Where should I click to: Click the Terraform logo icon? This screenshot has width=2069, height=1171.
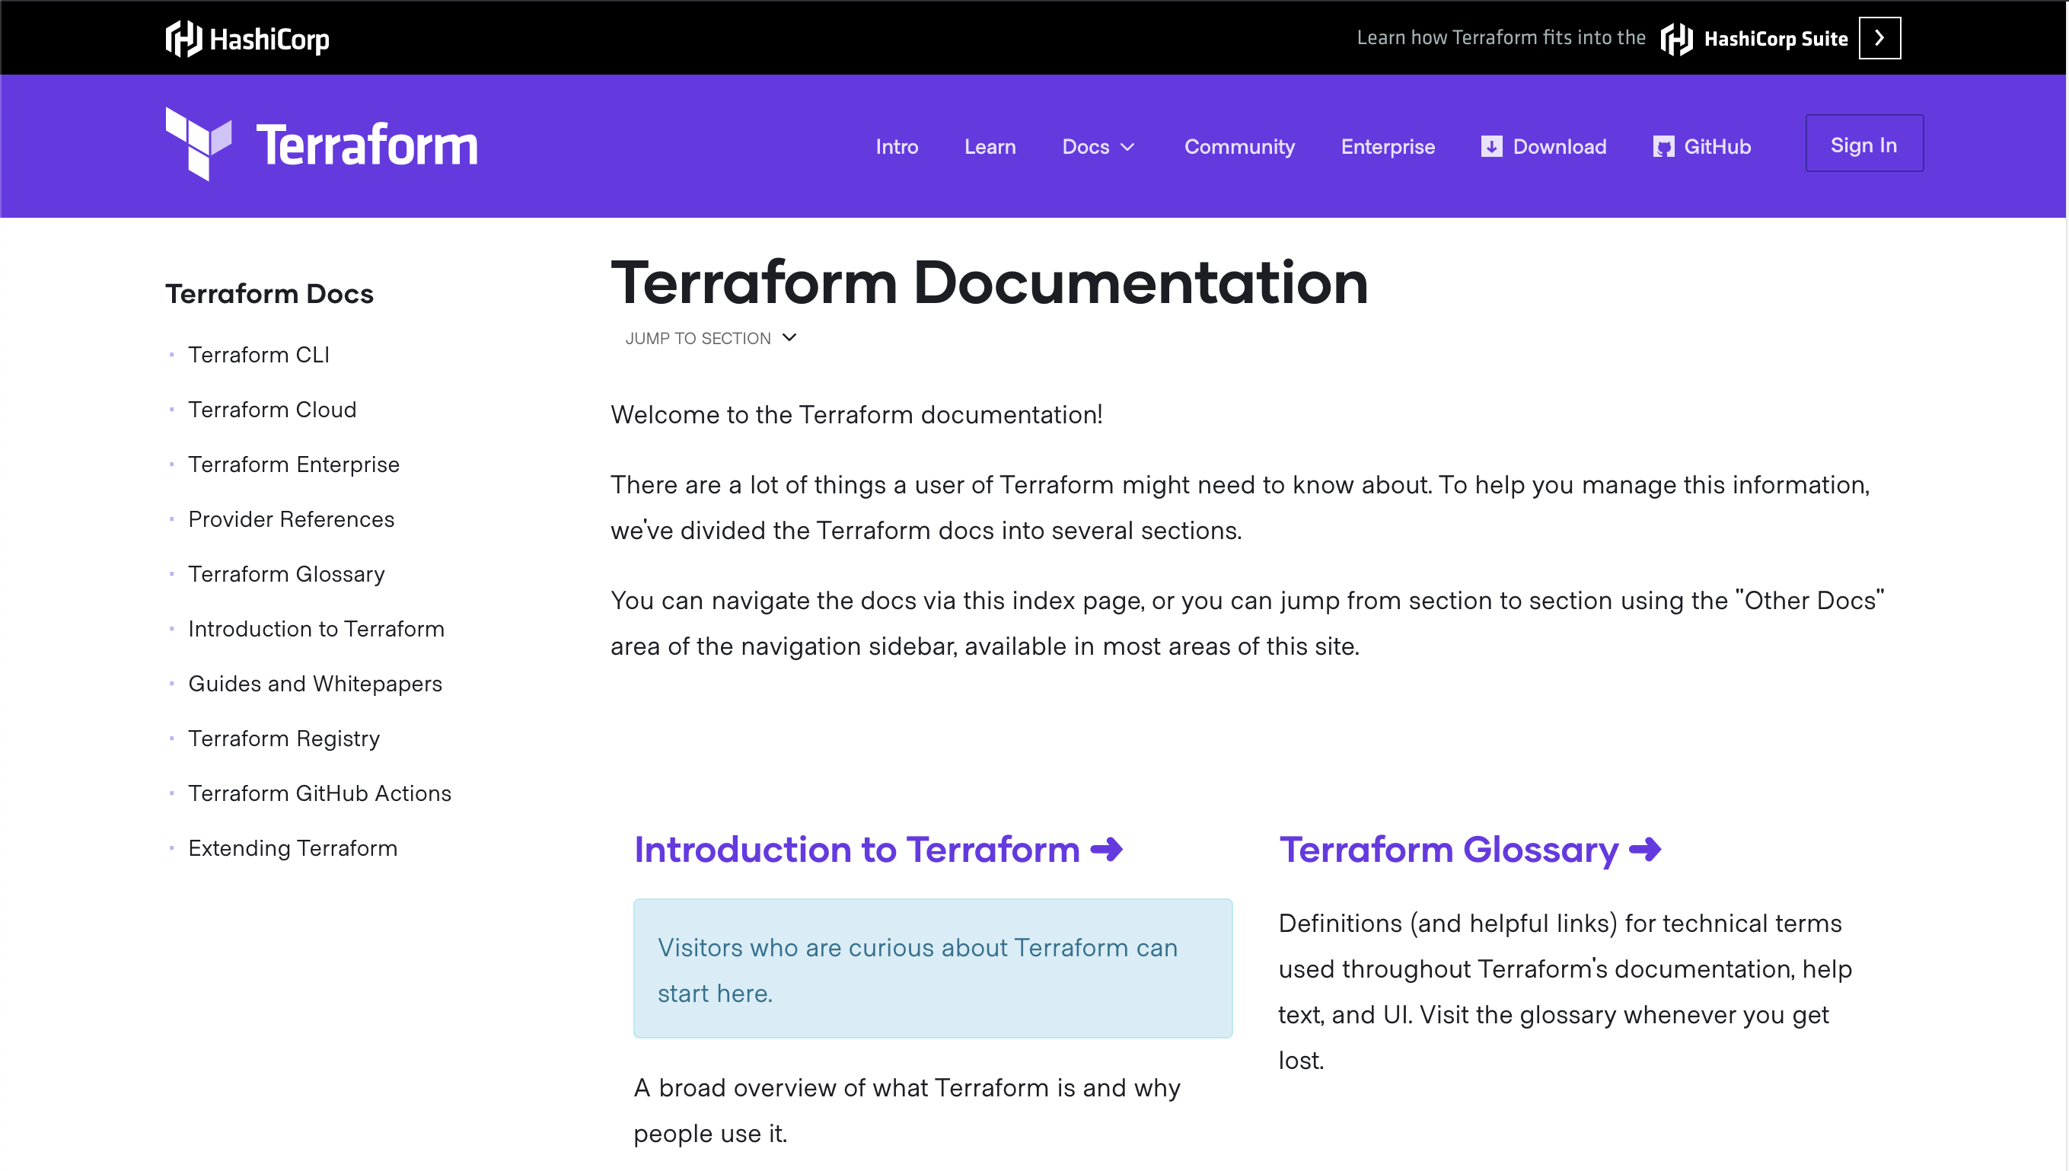[199, 144]
